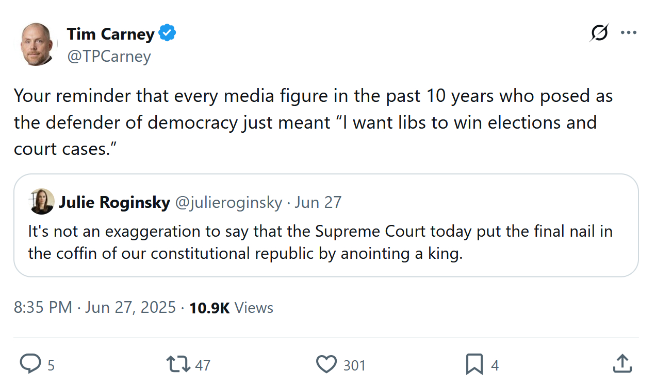Bookmark this tweet
656x388 pixels.
pyautogui.click(x=474, y=364)
